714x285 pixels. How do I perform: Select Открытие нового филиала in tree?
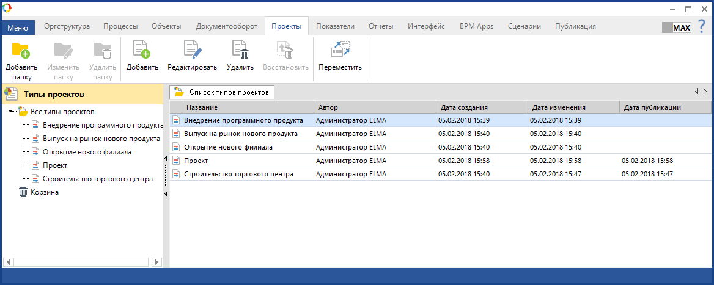pos(87,152)
